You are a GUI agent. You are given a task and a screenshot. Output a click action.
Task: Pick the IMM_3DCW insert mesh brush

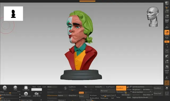(x=37, y=94)
